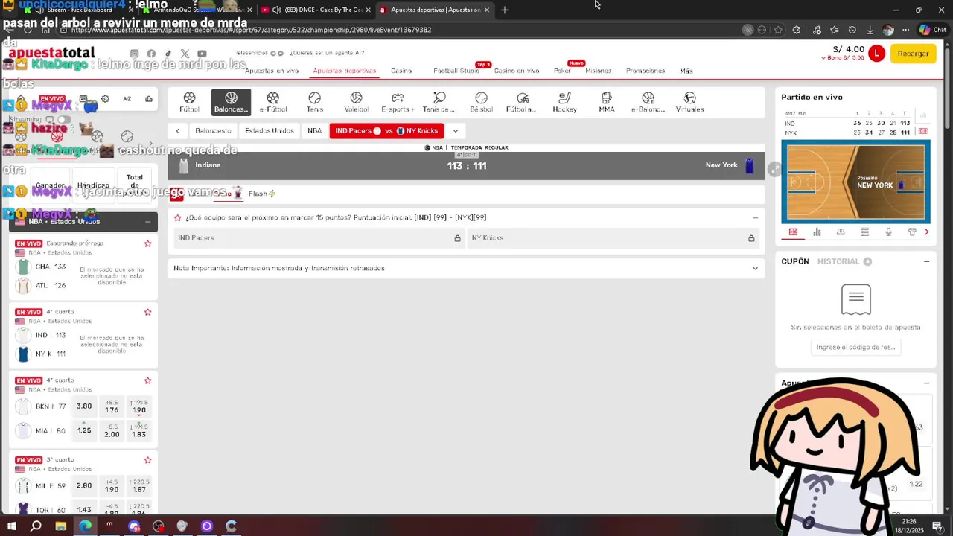This screenshot has height=536, width=953.
Task: Switch to the Historial coupon tab
Action: click(844, 261)
